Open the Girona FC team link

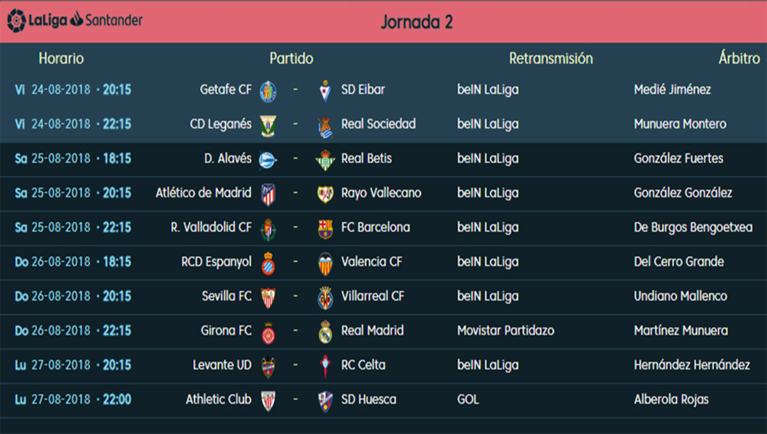tap(226, 330)
